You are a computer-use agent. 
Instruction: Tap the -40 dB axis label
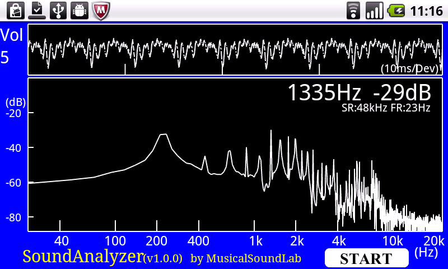click(13, 148)
